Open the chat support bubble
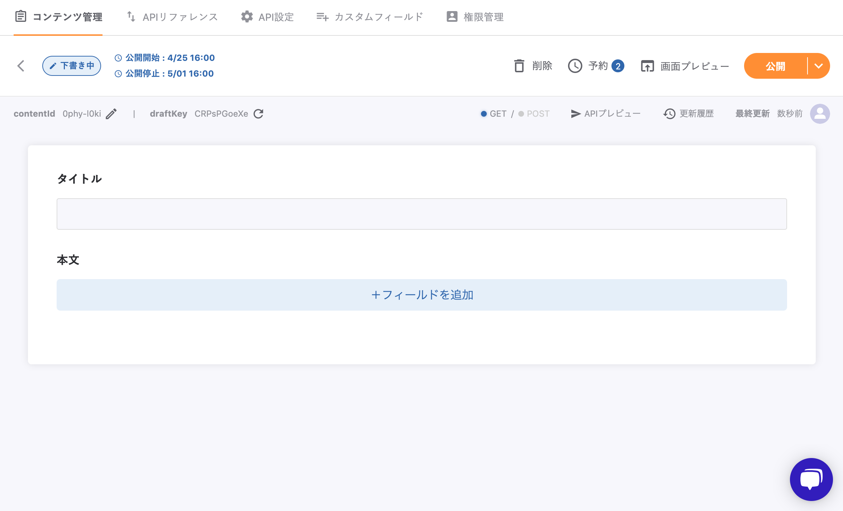This screenshot has width=843, height=511. (811, 479)
